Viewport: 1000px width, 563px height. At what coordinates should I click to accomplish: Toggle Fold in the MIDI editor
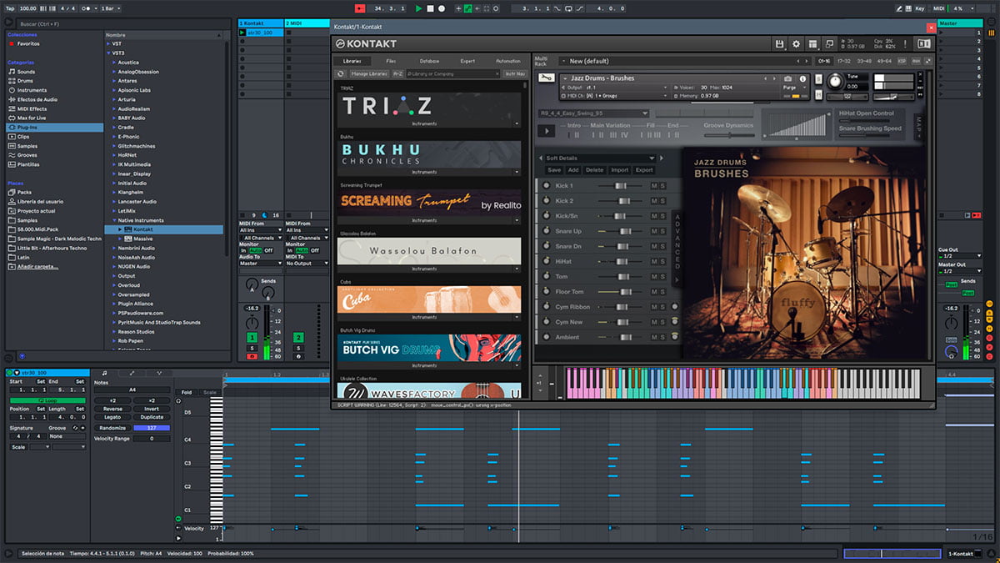coord(187,392)
